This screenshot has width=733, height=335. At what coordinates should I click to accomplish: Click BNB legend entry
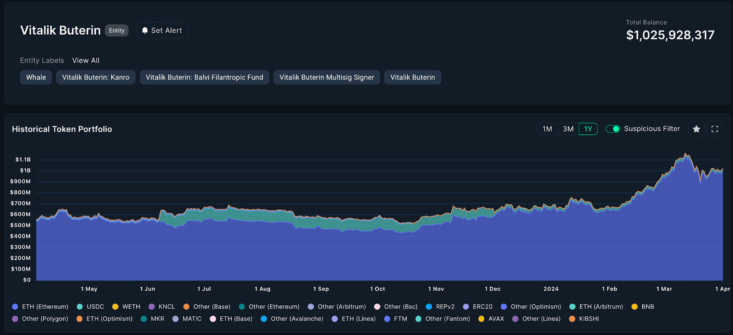(x=643, y=307)
